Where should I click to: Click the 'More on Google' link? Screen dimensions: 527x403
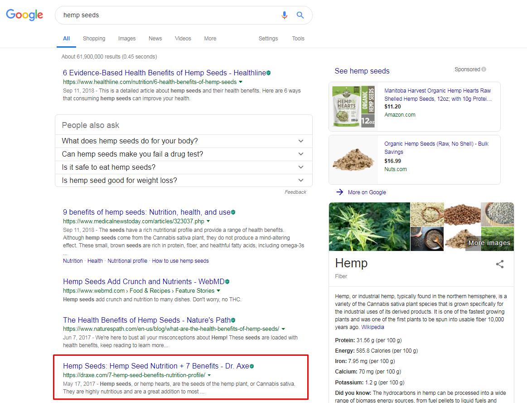(x=367, y=192)
